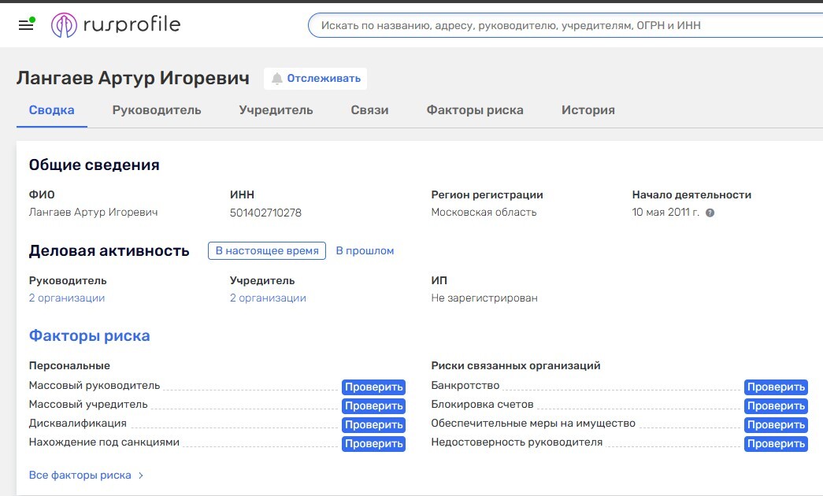
Task: Click the ФИО value Лангаев Артур Игоревич
Action: 93,213
